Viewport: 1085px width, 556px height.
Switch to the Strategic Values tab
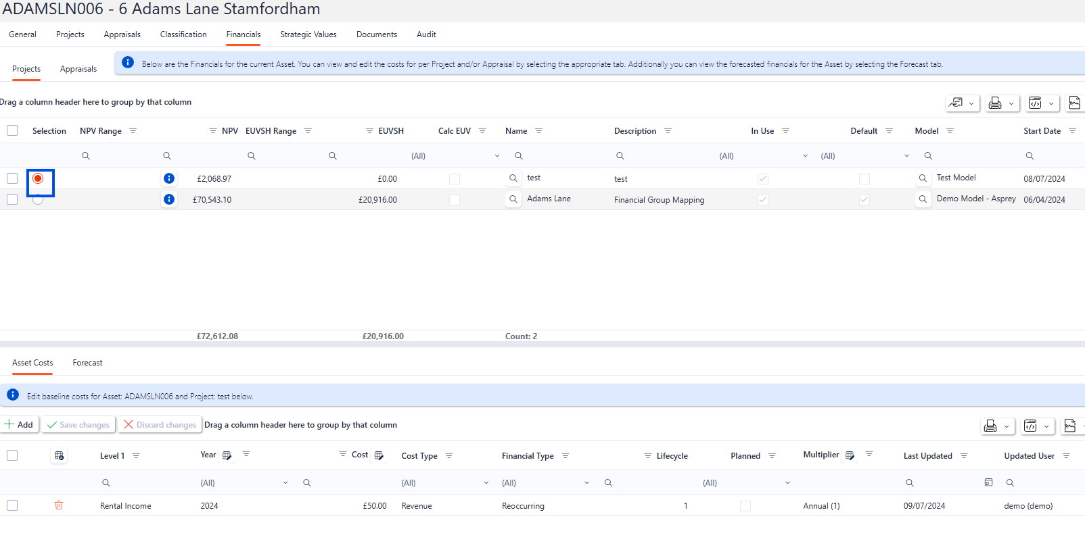(308, 34)
